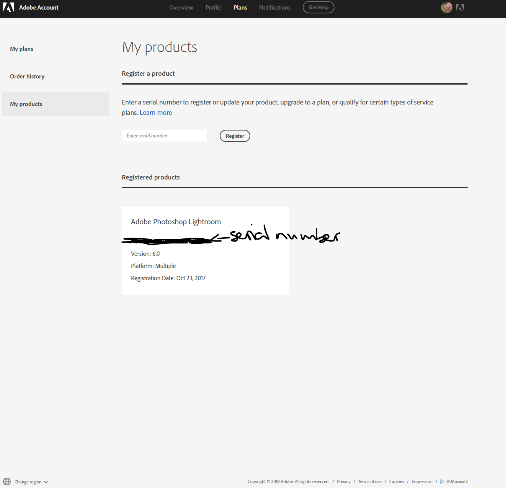Click the AdAuswahl triangle icon

click(x=442, y=481)
